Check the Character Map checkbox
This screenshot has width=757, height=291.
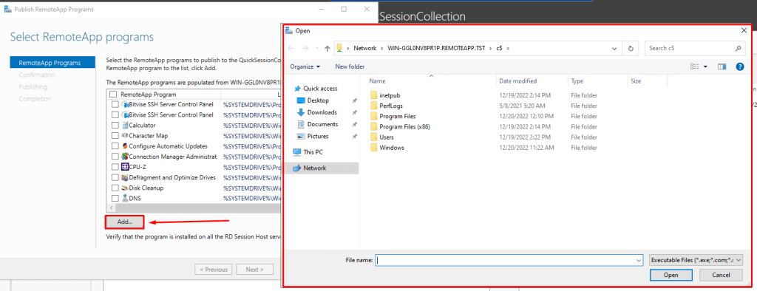tap(115, 136)
